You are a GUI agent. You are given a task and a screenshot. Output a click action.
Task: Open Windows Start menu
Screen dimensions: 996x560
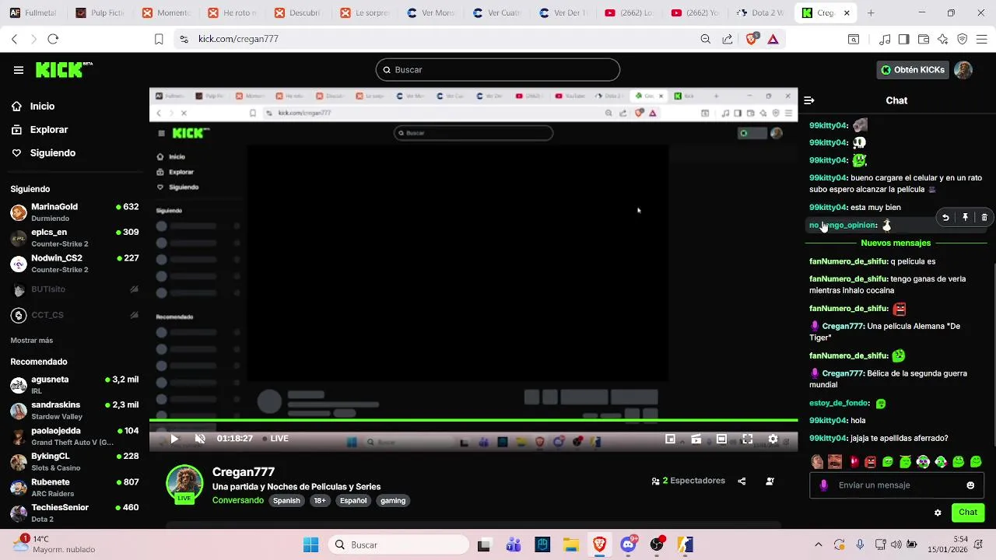tap(310, 545)
